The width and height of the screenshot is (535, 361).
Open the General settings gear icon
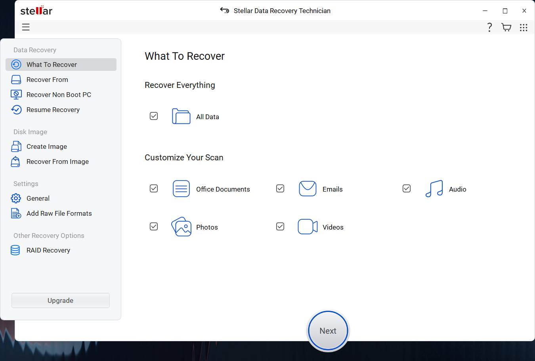pos(16,198)
